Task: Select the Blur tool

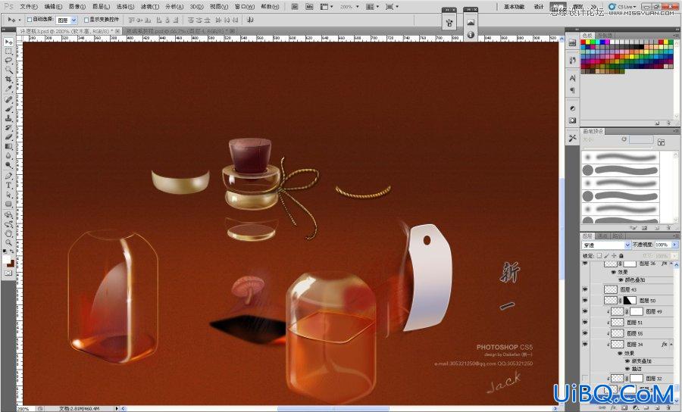Action: [x=8, y=155]
